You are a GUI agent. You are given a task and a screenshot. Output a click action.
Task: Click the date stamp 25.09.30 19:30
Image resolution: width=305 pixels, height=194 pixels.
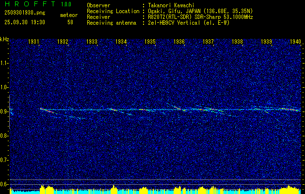coord(25,22)
